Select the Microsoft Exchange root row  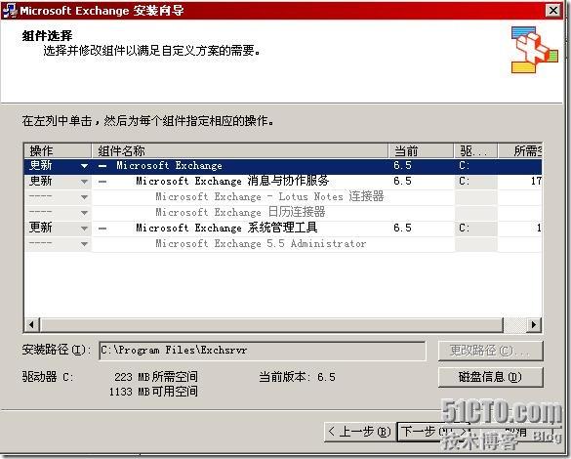283,166
